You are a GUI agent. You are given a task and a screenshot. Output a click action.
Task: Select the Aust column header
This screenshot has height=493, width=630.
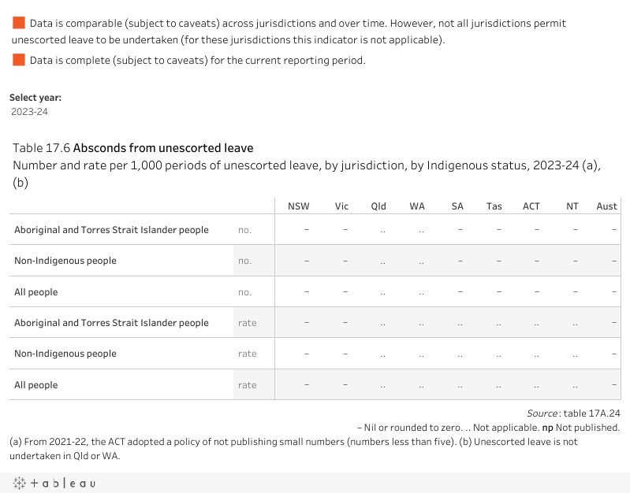pyautogui.click(x=606, y=206)
